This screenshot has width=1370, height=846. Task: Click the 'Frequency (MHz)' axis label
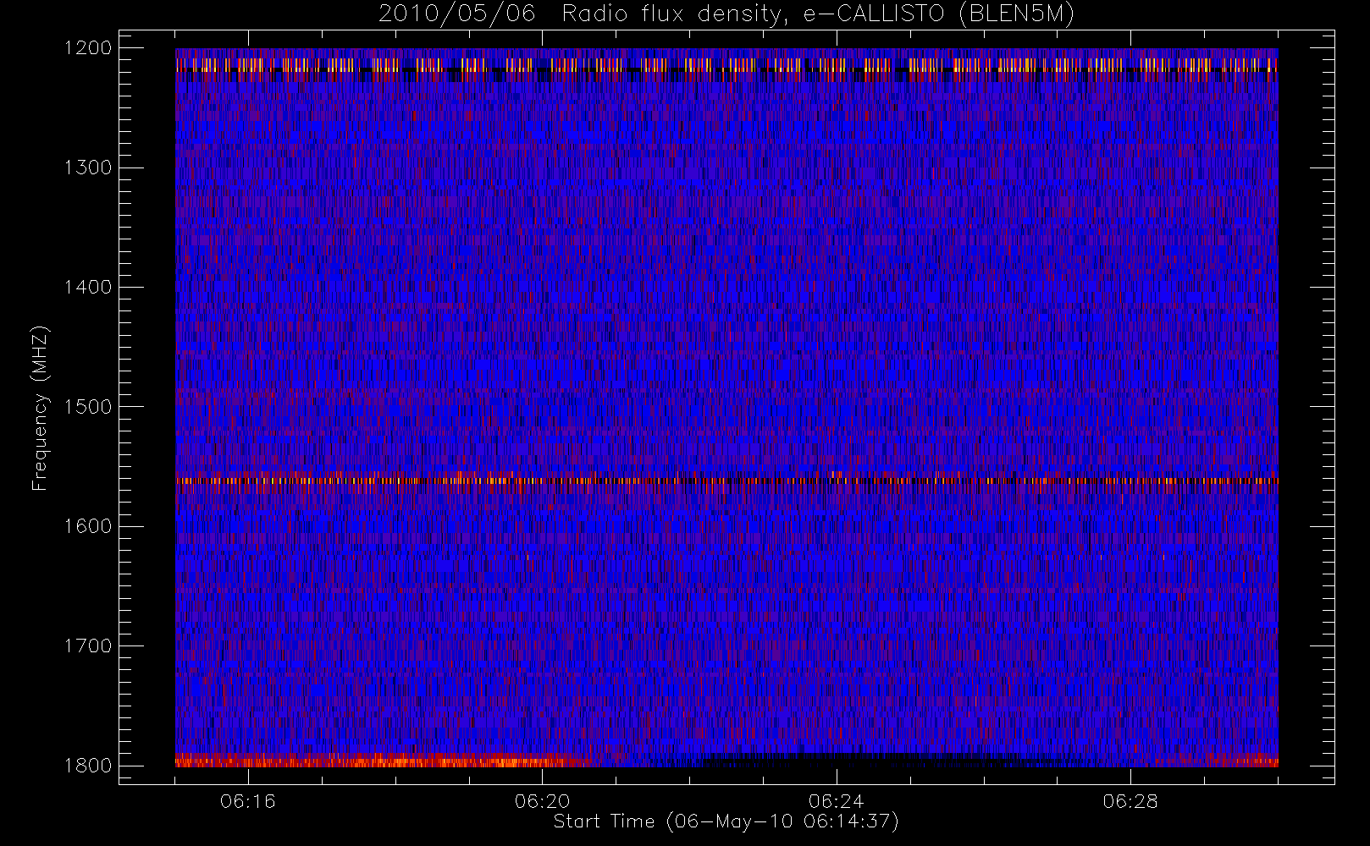39,408
